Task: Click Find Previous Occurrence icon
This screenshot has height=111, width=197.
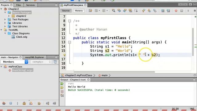Action: pos(119,10)
